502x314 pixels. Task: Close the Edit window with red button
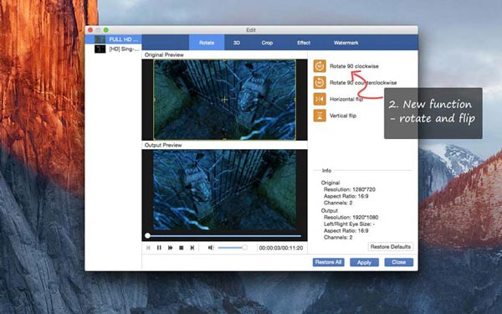click(x=90, y=30)
